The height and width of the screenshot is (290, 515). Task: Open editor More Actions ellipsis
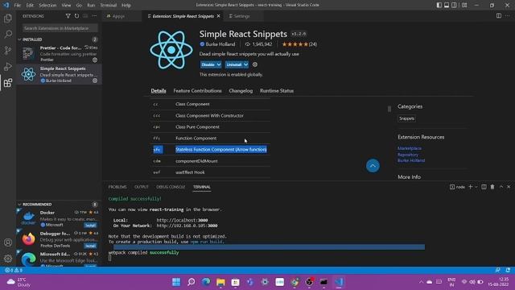click(508, 16)
